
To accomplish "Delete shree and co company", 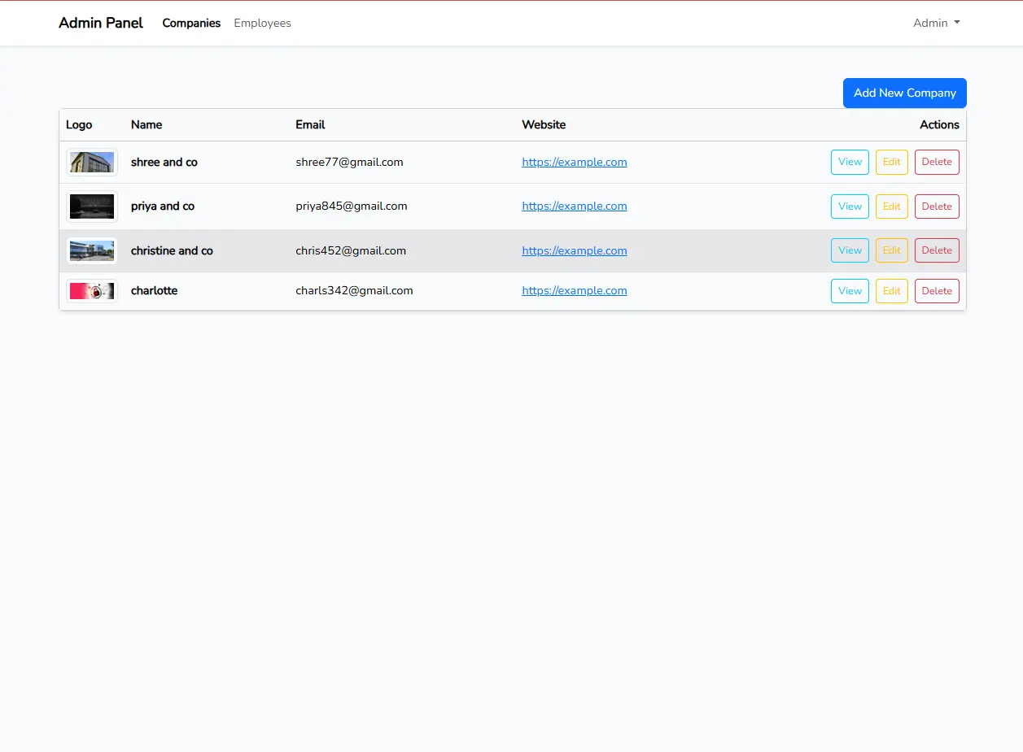I will pyautogui.click(x=937, y=162).
